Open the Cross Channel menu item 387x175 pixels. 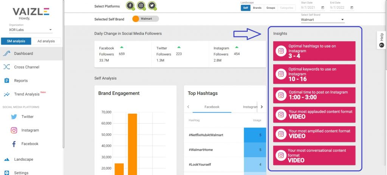(x=31, y=67)
